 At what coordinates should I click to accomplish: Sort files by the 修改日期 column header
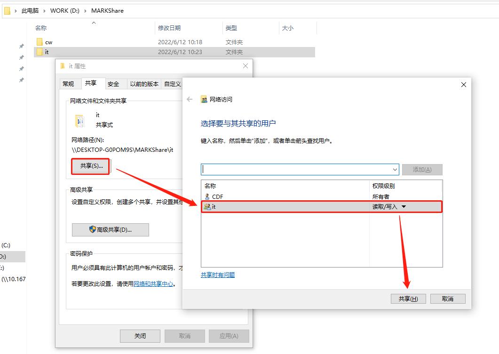[x=170, y=28]
